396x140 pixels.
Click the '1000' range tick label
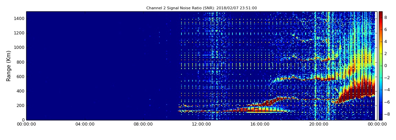click(x=19, y=47)
